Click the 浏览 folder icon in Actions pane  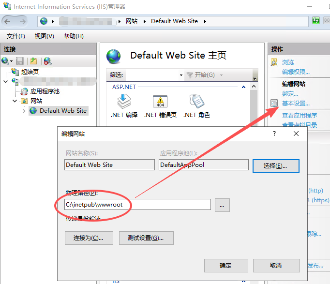pos(274,62)
